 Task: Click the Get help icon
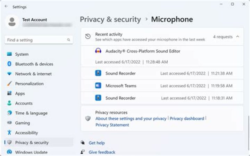click(x=83, y=143)
